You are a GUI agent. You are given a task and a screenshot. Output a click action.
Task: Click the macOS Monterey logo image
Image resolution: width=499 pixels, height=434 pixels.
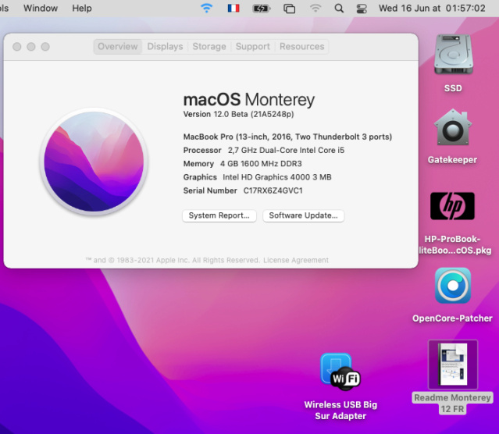[94, 162]
